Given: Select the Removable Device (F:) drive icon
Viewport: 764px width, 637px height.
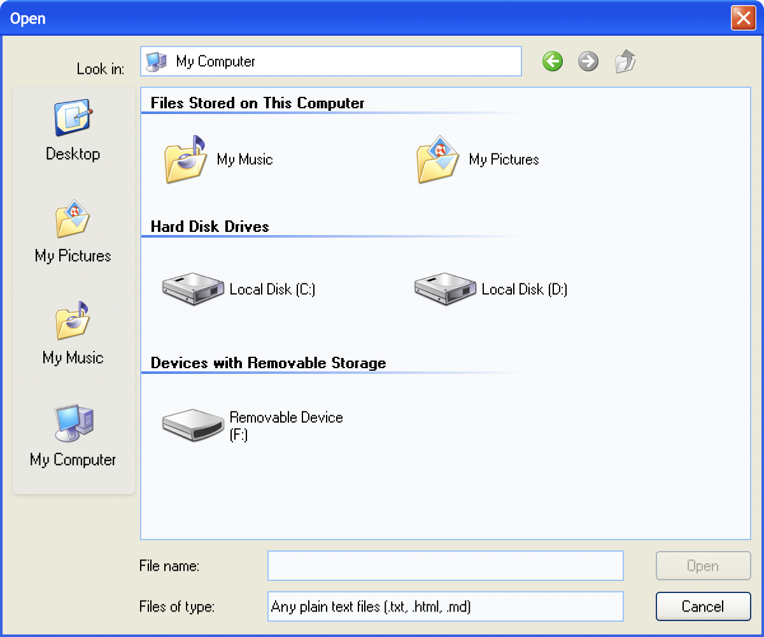Looking at the screenshot, I should pos(194,426).
